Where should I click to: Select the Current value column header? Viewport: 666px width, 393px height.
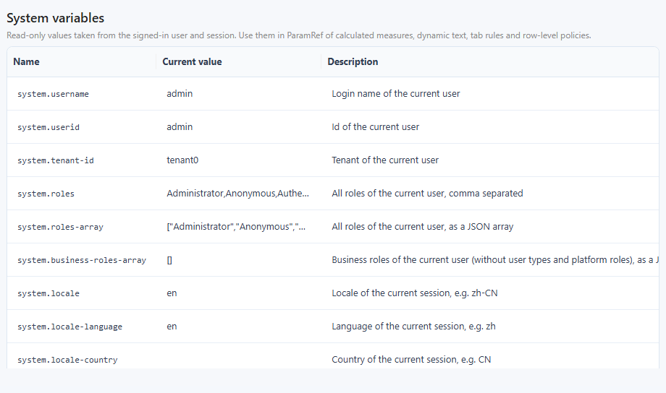coord(192,62)
